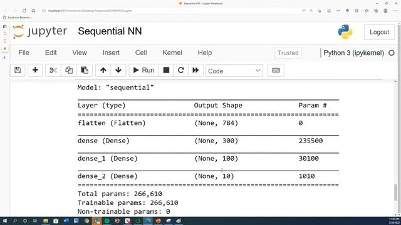Image resolution: width=401 pixels, height=225 pixels.
Task: Move selected cell down arrow
Action: click(118, 70)
